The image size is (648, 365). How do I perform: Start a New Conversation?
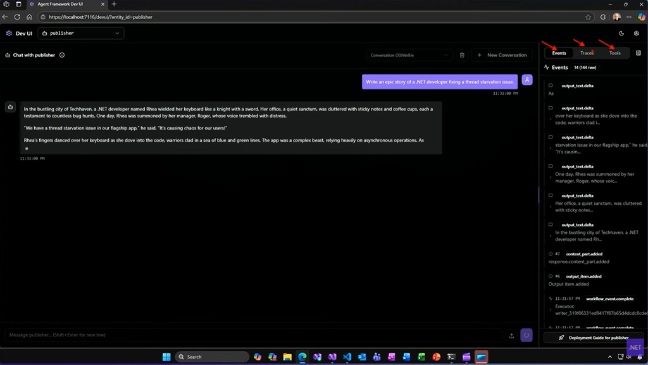pos(502,55)
